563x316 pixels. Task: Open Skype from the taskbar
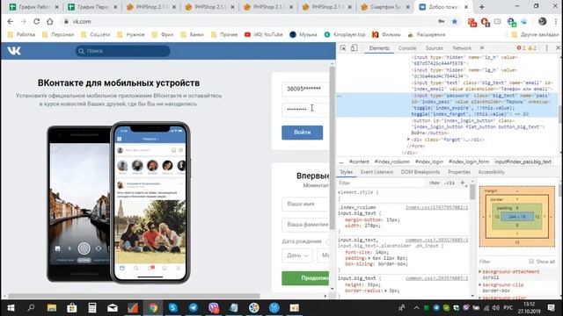pos(172,308)
